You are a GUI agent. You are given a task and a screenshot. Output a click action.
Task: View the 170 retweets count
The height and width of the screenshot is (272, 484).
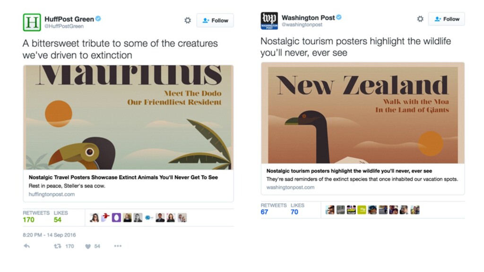[x=28, y=220]
